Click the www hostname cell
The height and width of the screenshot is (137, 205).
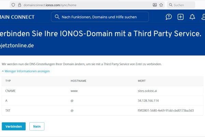click(74, 91)
